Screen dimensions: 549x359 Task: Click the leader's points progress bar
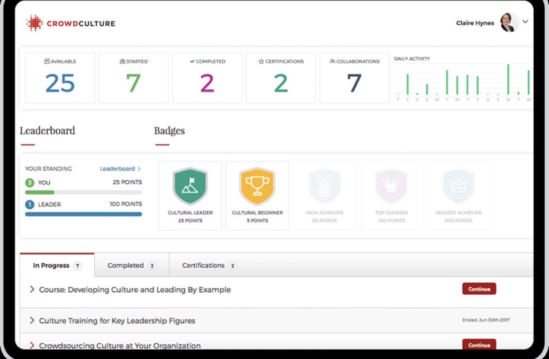click(x=83, y=214)
